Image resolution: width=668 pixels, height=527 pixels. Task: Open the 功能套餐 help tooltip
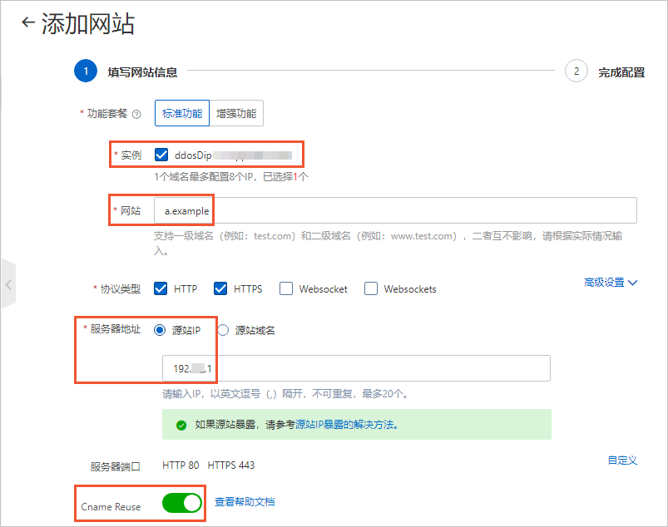138,114
